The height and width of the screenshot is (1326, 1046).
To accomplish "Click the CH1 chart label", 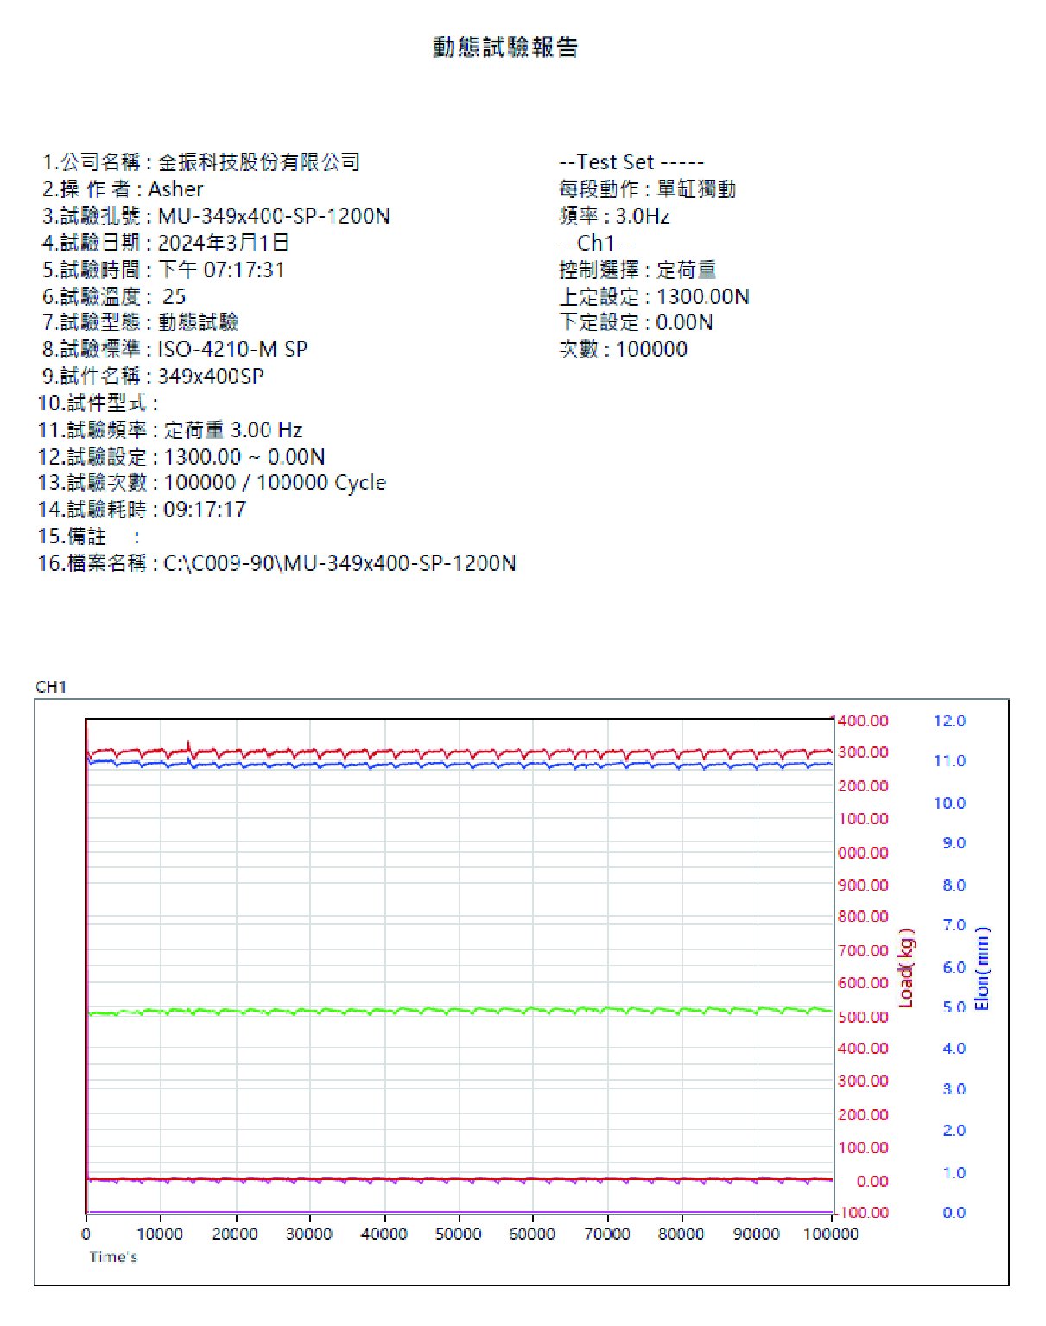I will 51,687.
